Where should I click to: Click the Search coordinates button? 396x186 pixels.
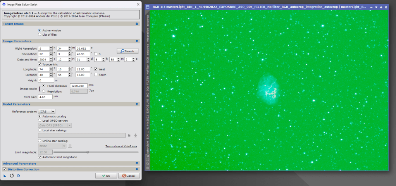[x=127, y=51]
